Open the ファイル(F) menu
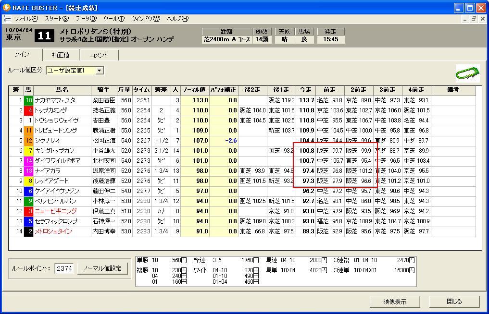This screenshot has width=489, height=314. [x=26, y=19]
